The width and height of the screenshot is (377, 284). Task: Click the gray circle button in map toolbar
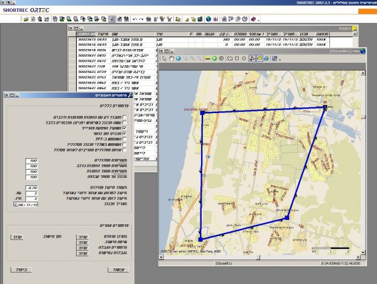point(221,58)
